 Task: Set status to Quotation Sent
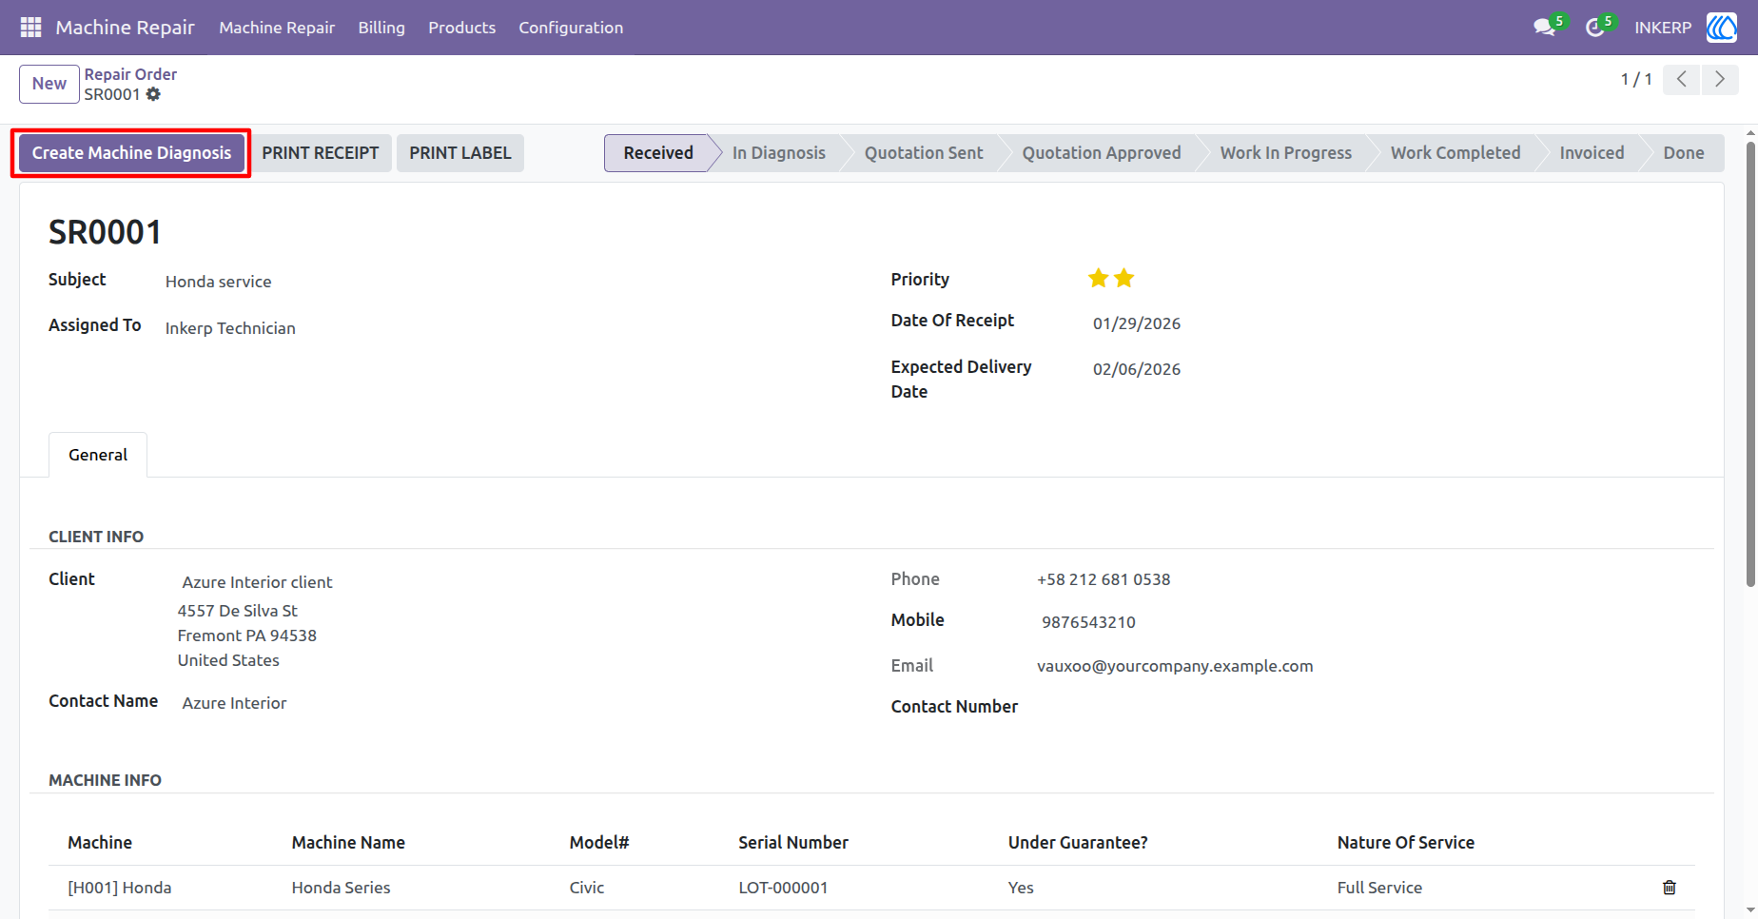924,153
